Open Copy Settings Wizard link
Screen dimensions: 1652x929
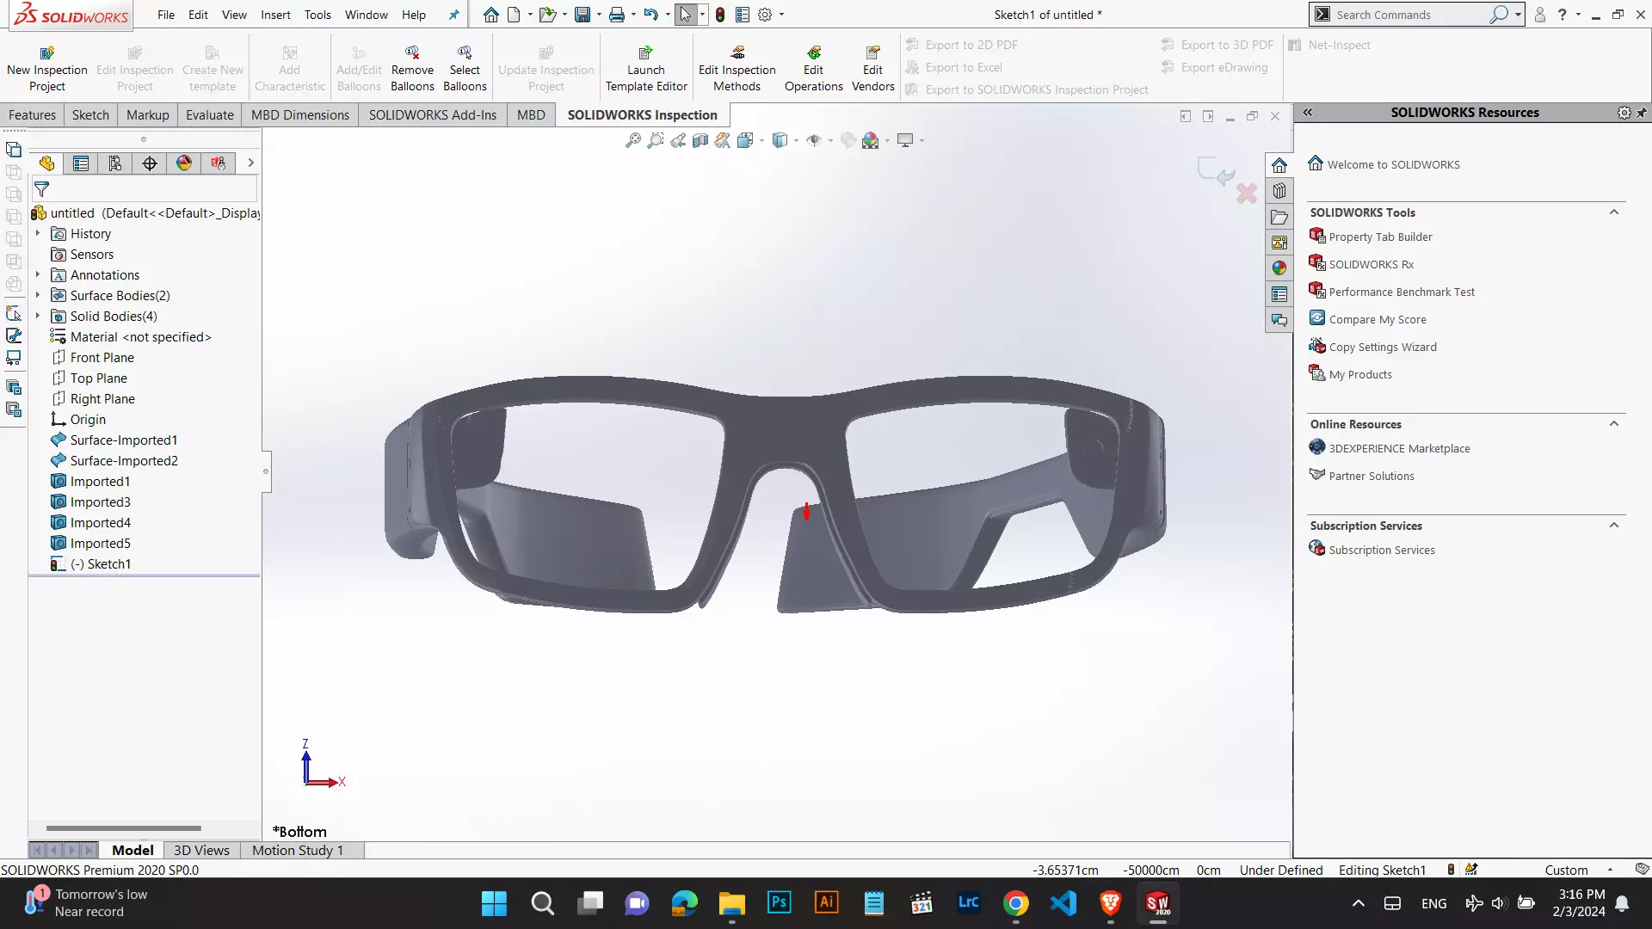(1383, 347)
